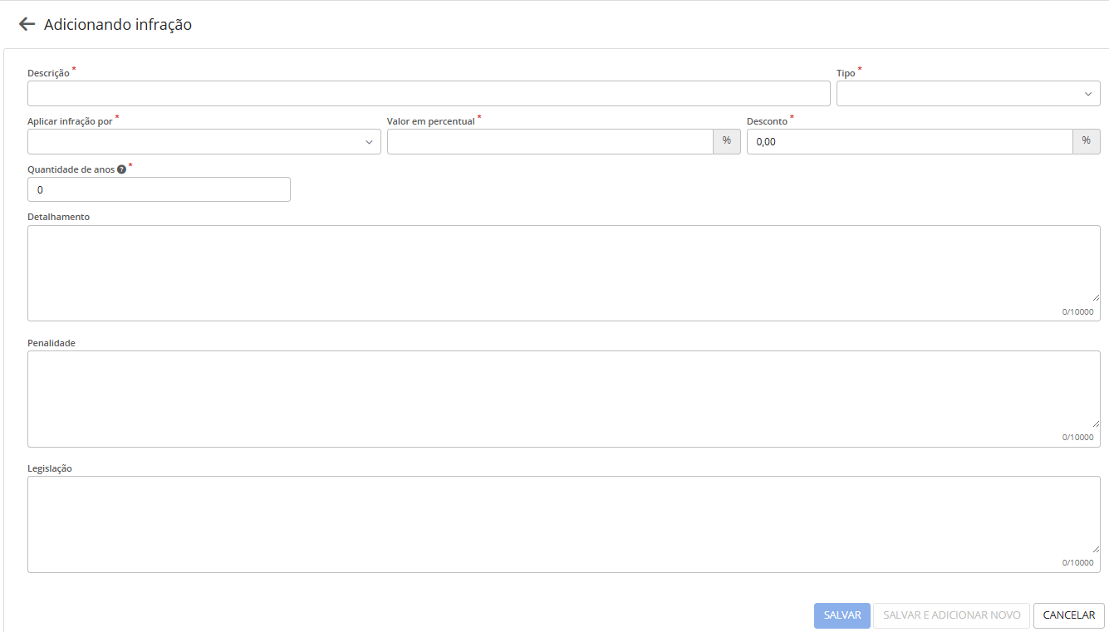
Task: Click the percent symbol beside Desconto
Action: pos(1087,141)
